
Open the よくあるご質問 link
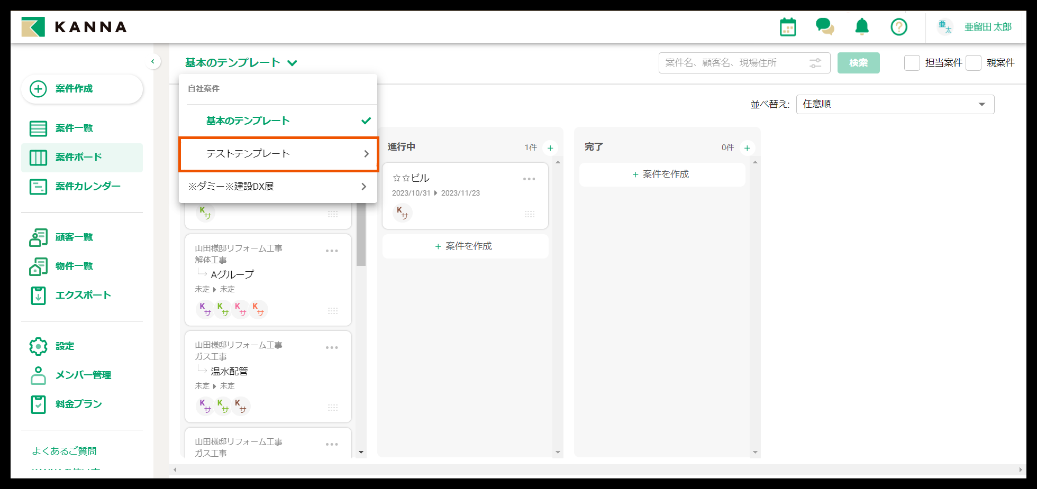[64, 451]
